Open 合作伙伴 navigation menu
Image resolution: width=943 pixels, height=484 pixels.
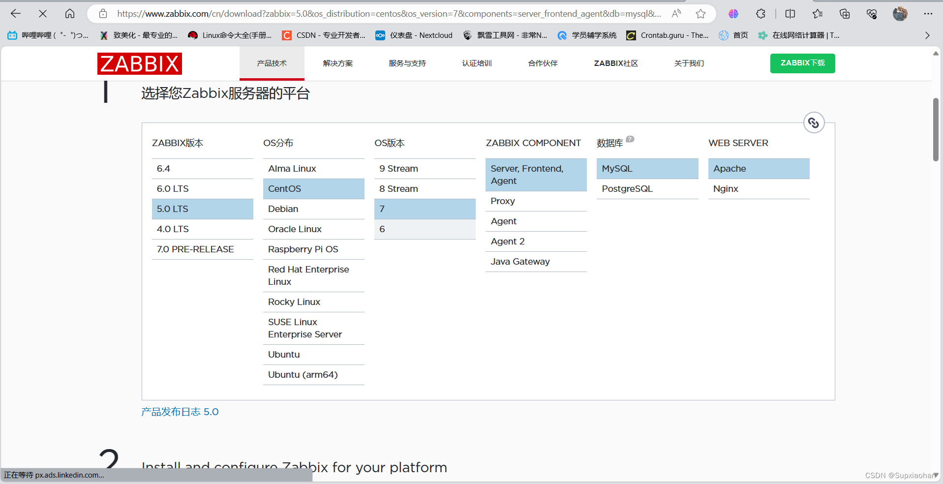pos(543,63)
